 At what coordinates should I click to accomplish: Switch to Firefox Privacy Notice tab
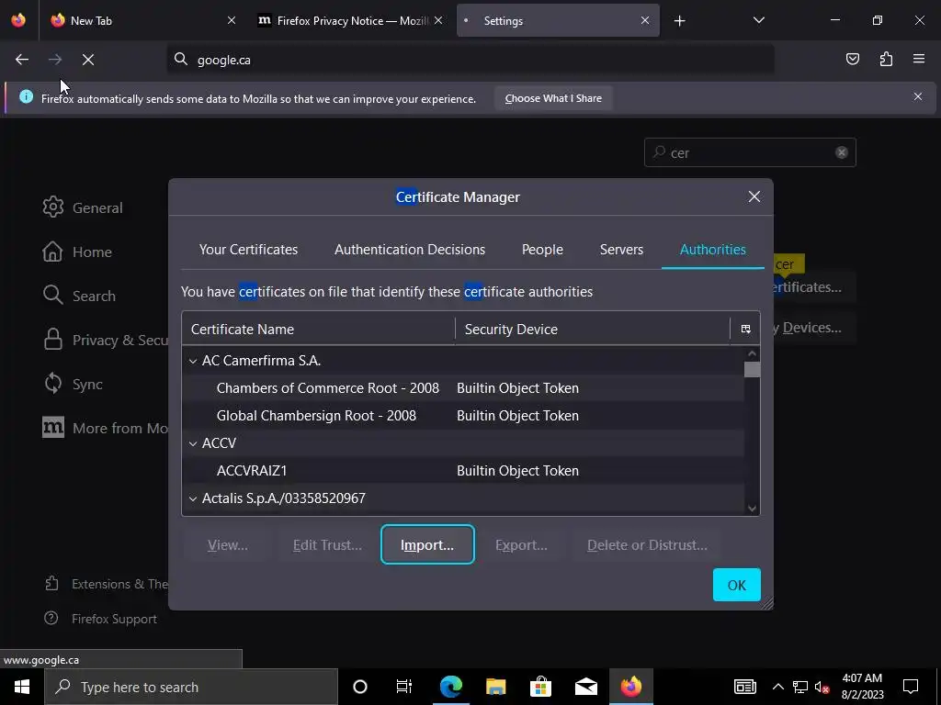351,20
